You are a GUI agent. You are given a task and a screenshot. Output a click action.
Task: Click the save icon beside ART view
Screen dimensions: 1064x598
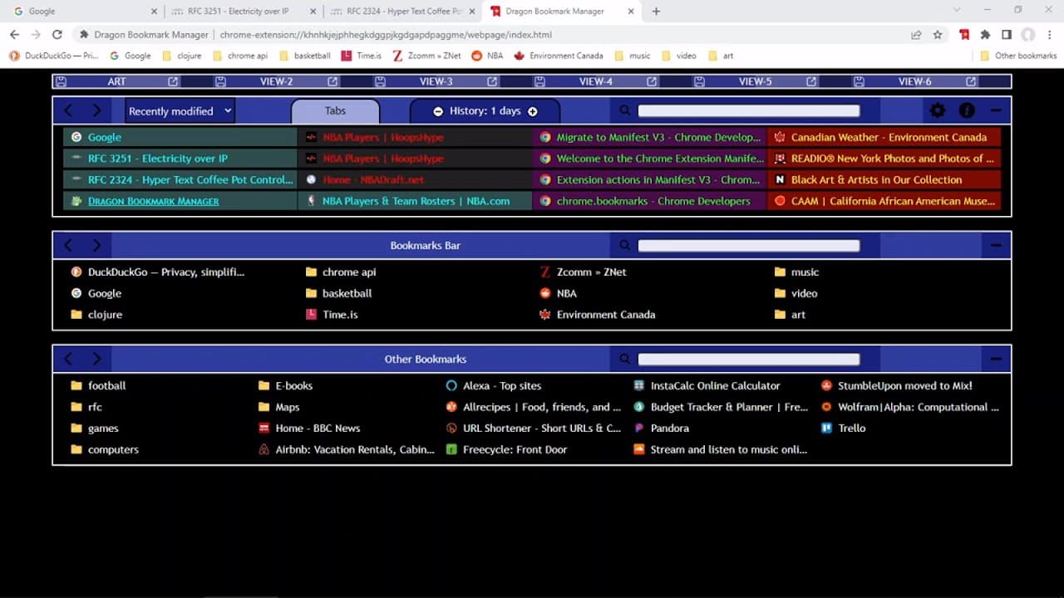(61, 81)
